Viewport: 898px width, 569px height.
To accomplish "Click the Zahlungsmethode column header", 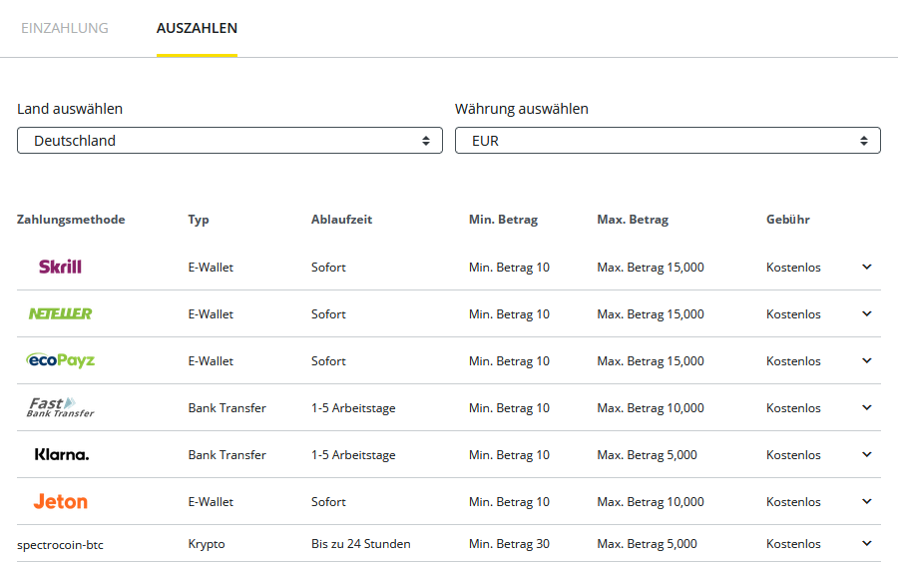I will (71, 220).
